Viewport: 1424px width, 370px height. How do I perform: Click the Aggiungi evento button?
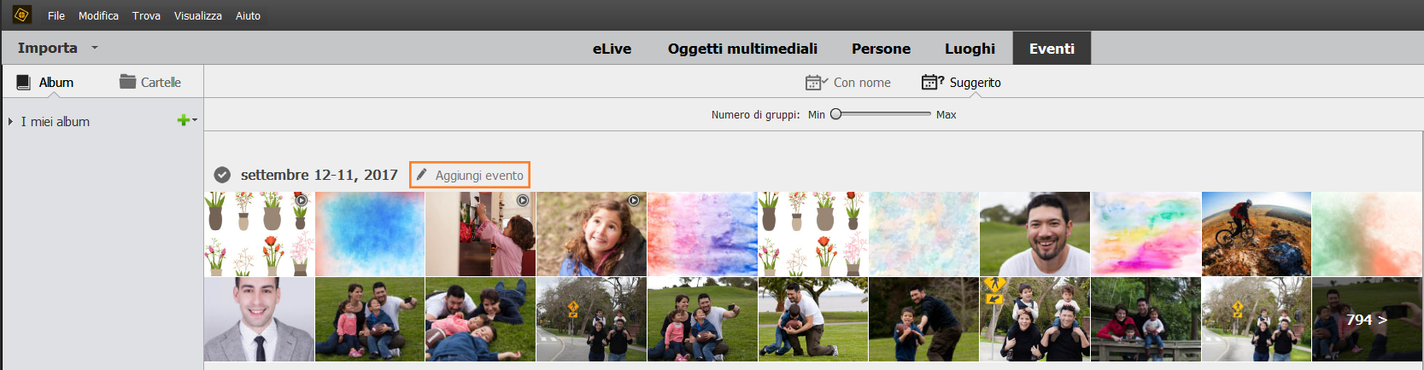(x=470, y=175)
